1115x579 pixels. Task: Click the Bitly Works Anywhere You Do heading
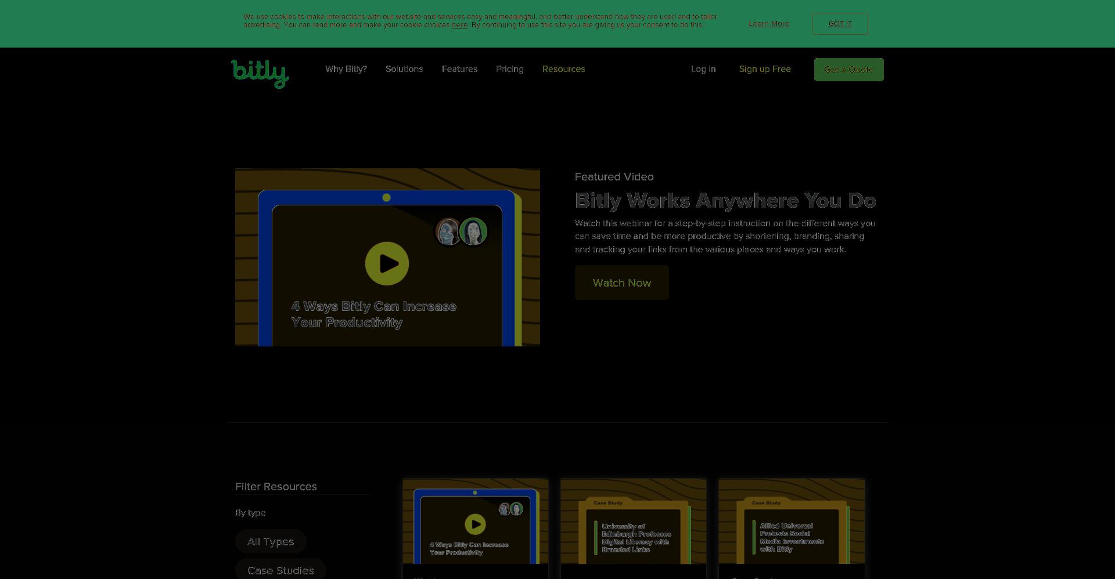click(x=725, y=201)
